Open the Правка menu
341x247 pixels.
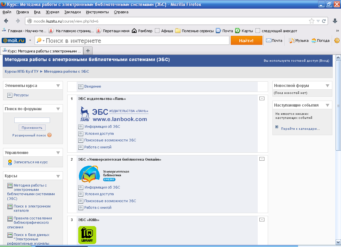point(23,12)
